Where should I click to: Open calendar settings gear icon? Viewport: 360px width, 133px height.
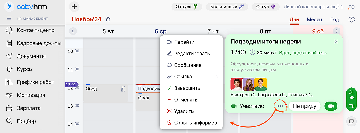(351, 19)
